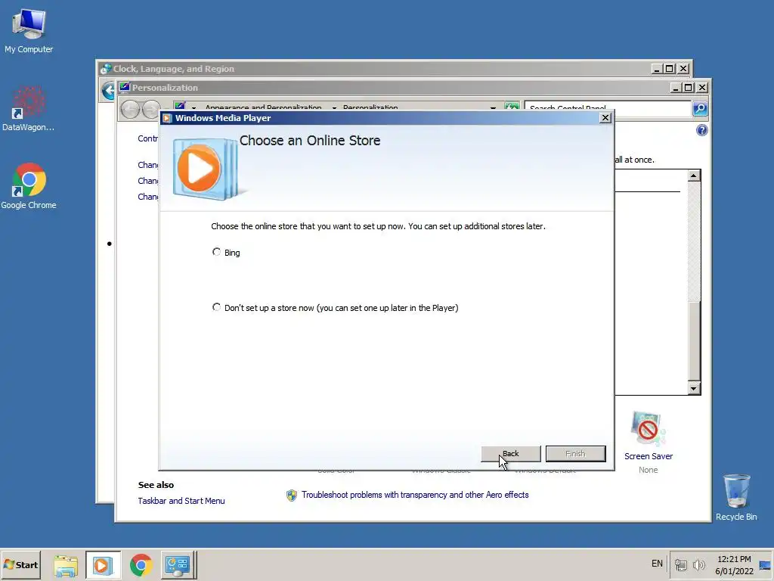Screen dimensions: 774x581
Task: Click the date 6/01/2022 in the tray
Action: coord(734,571)
